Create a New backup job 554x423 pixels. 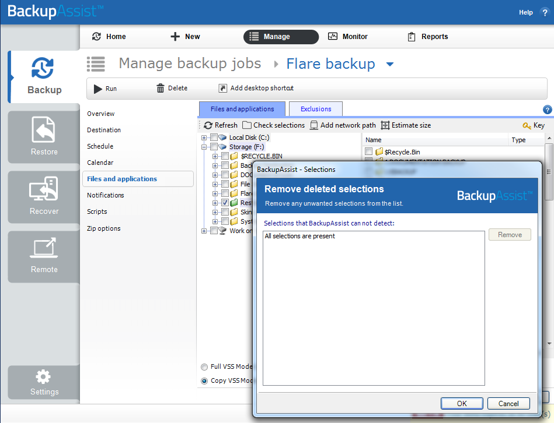[x=185, y=37]
